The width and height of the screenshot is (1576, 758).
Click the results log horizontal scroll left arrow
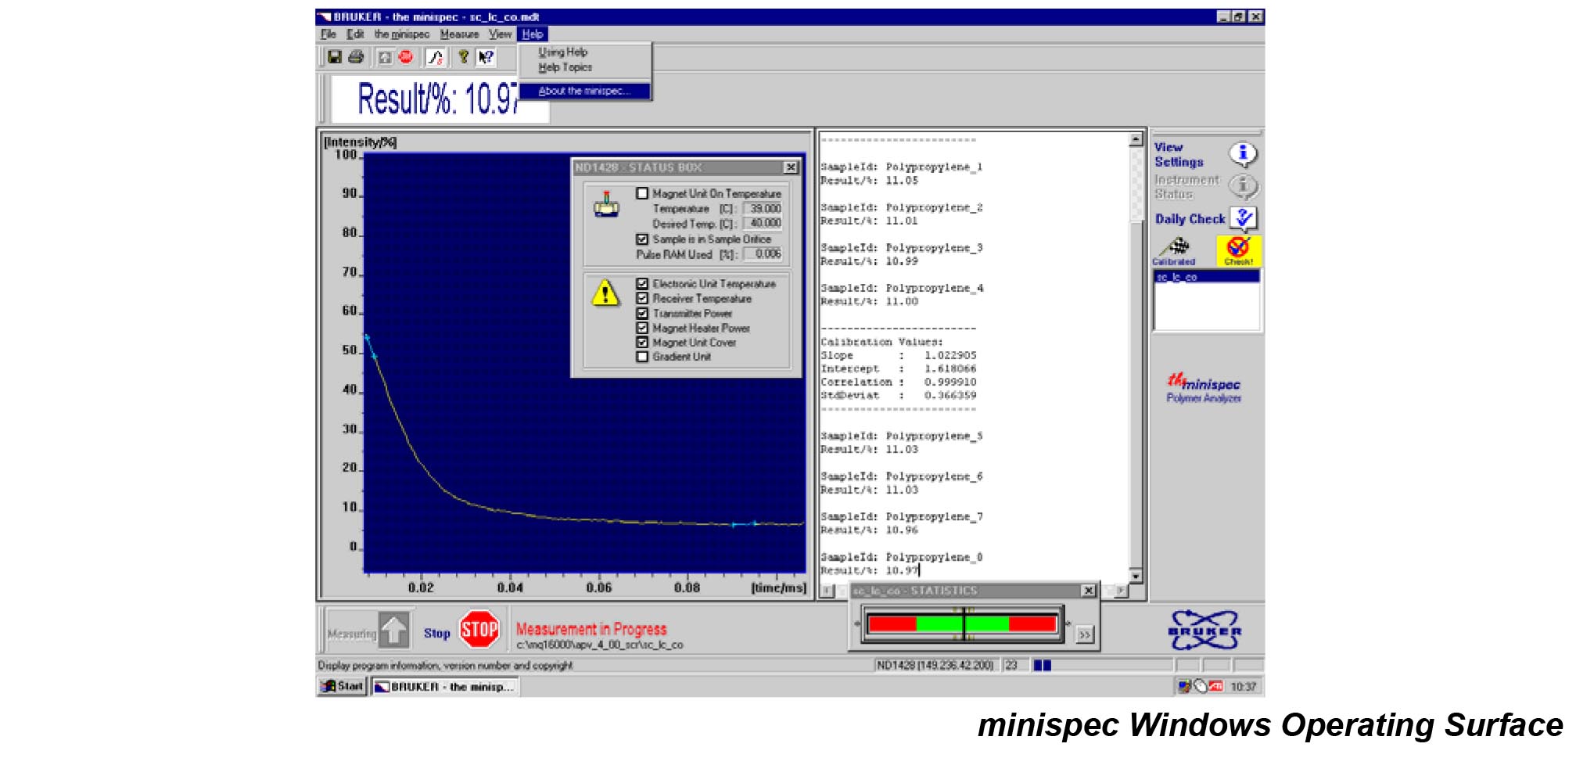(827, 591)
